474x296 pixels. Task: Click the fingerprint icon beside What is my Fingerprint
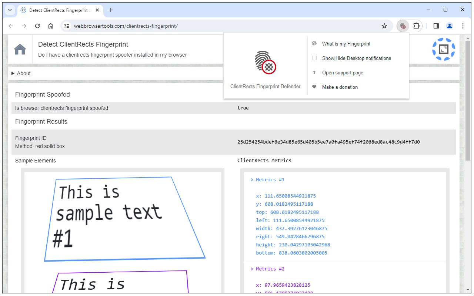pyautogui.click(x=314, y=44)
